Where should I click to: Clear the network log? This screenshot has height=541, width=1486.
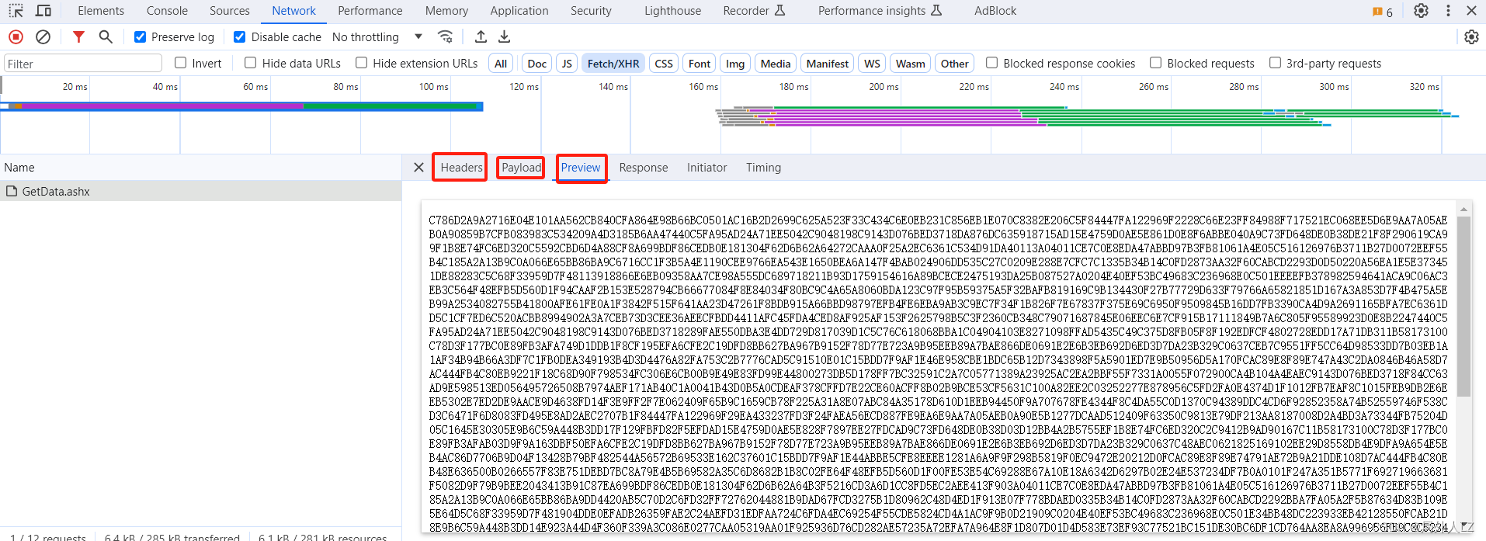[43, 36]
